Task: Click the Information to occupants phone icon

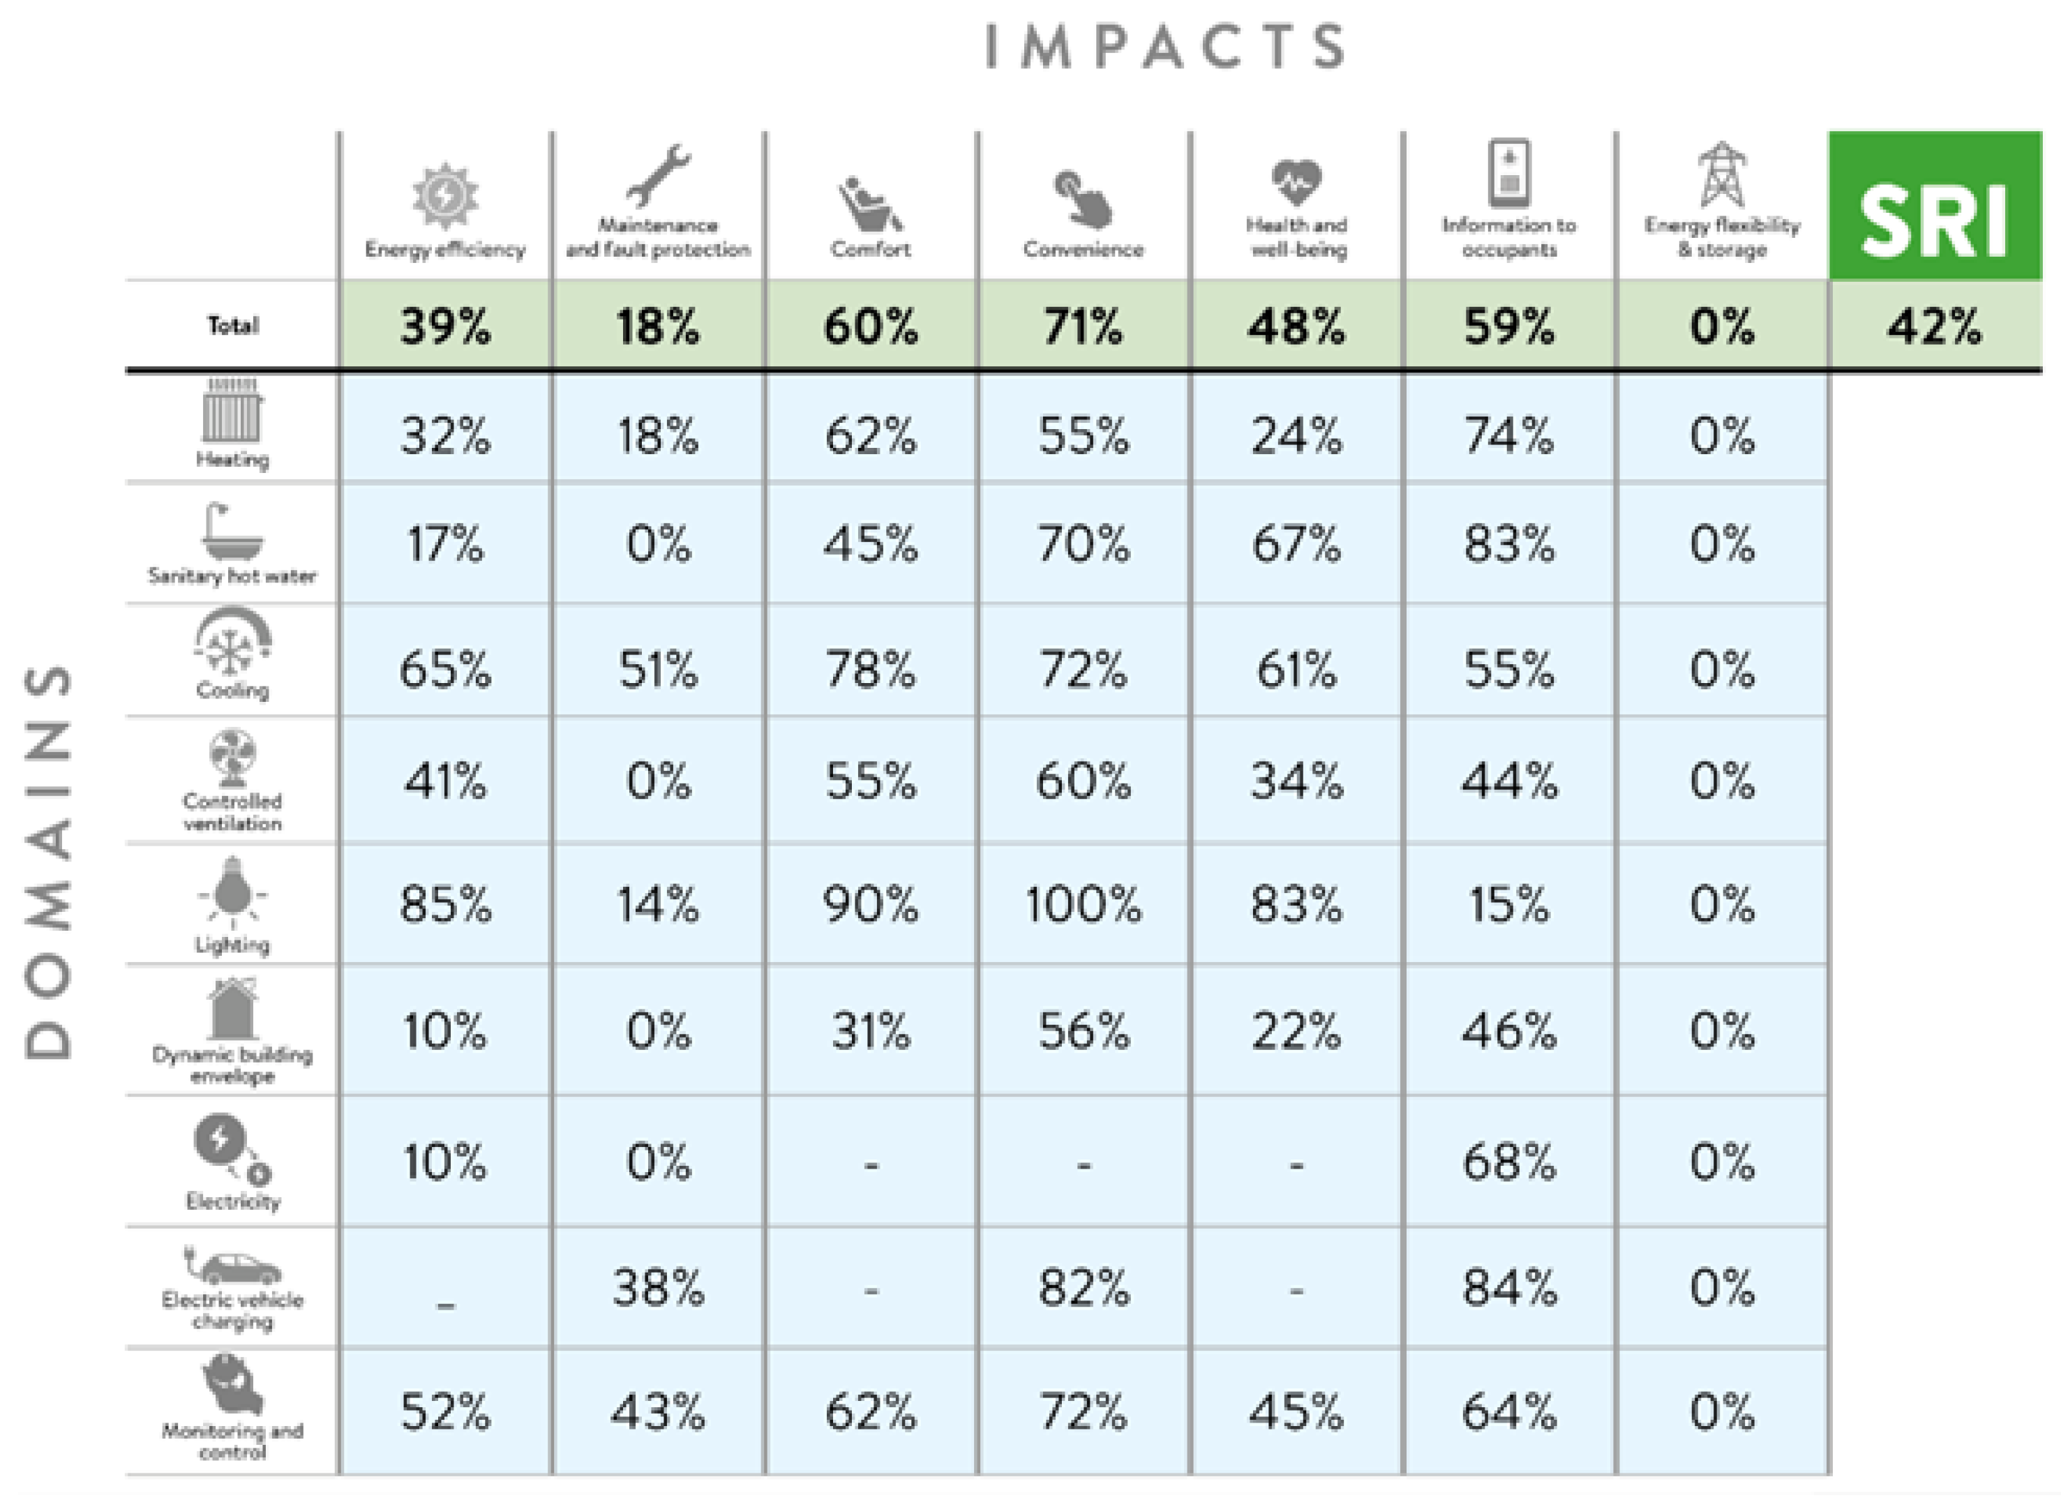Action: 1508,174
